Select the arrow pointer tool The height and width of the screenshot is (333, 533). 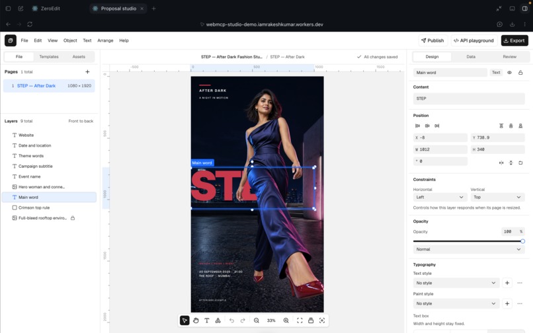184,320
